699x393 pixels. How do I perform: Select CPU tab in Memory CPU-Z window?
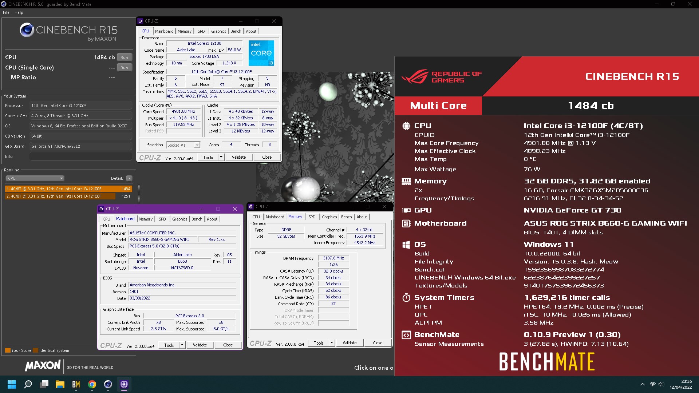[256, 217]
